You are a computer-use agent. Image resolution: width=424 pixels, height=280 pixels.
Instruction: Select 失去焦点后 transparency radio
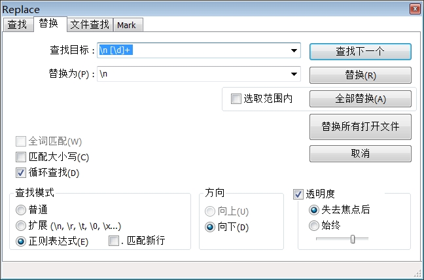click(314, 210)
